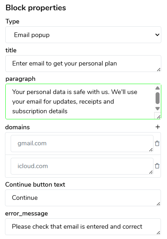
Task: Click resize handle of icloud.com field
Action: coord(151,172)
